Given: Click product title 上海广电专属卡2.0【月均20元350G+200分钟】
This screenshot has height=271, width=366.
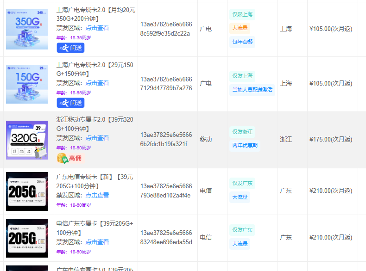Looking at the screenshot, I should coord(96,14).
